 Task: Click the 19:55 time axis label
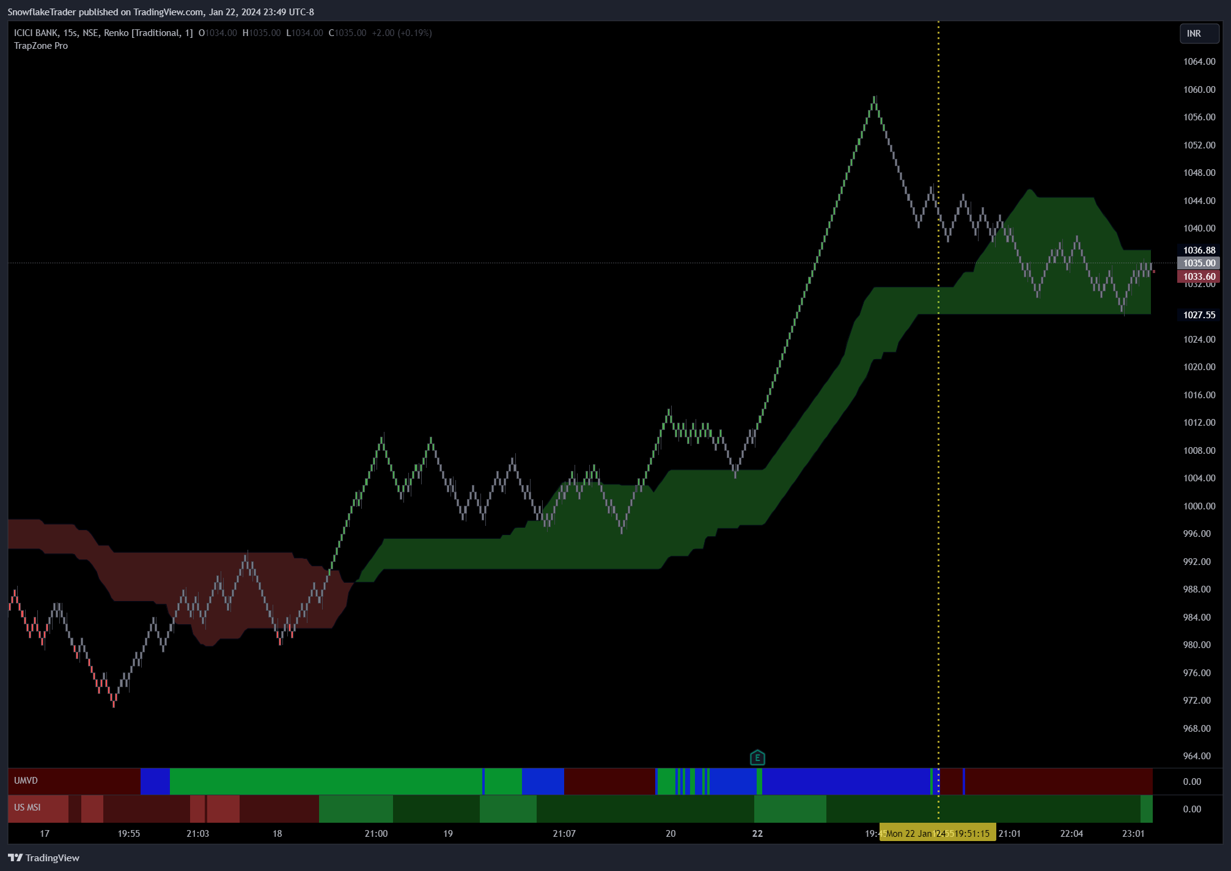[128, 833]
